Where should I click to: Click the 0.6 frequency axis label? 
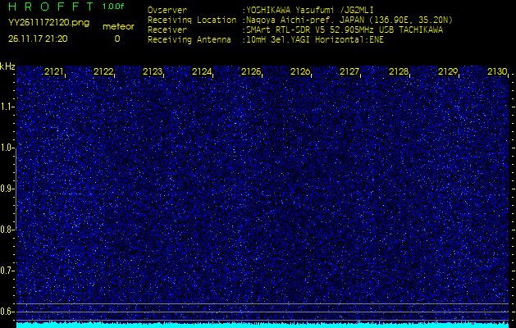[7, 312]
